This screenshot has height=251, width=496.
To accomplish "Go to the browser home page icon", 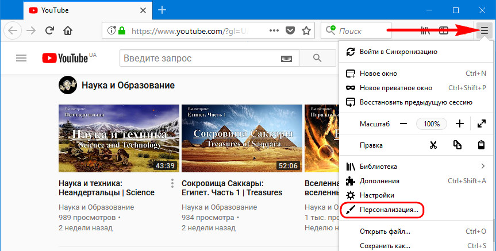I will (68, 30).
